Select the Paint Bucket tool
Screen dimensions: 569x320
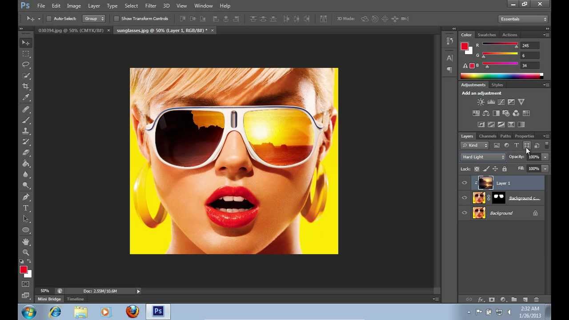(26, 164)
